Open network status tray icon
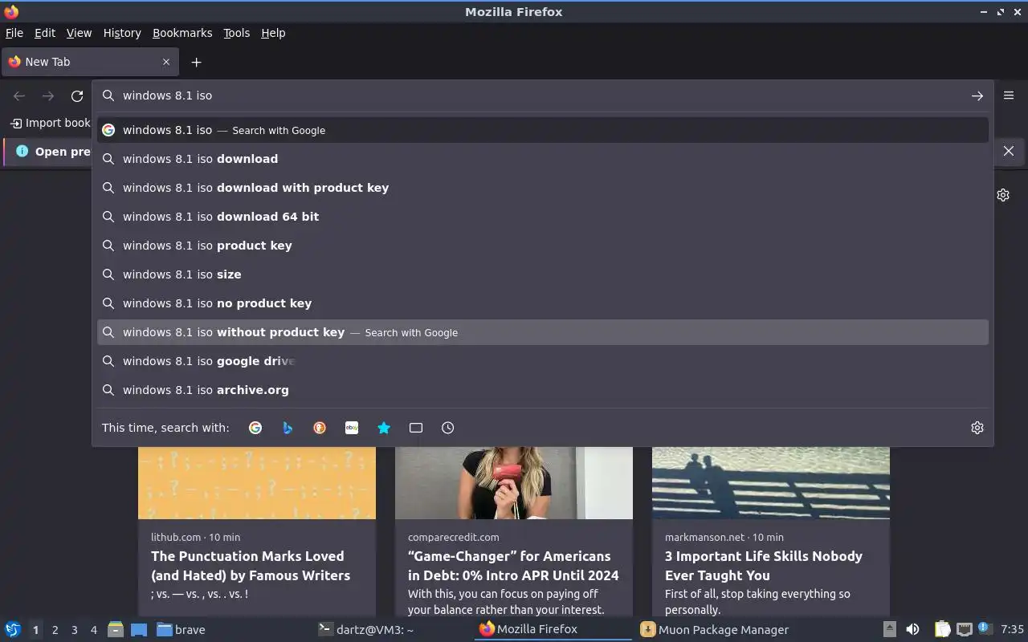 point(965,629)
